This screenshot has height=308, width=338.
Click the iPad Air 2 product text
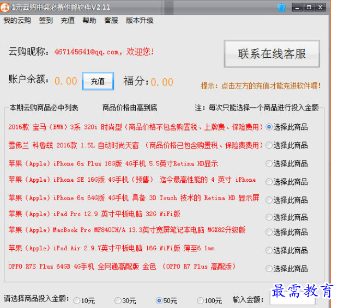click(111, 248)
